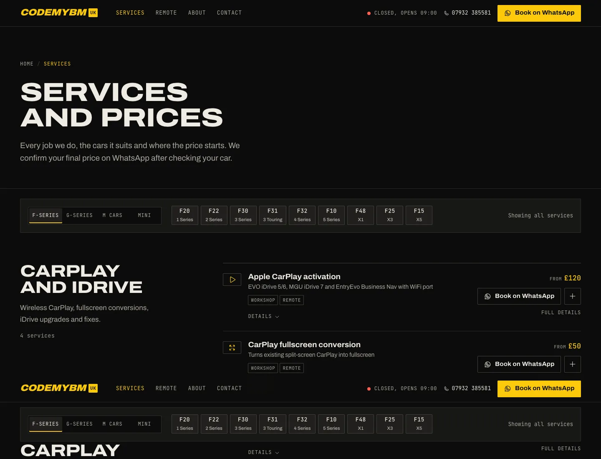Go to ABOUT in the top header navigation
Image resolution: width=601 pixels, height=459 pixels.
coord(197,13)
